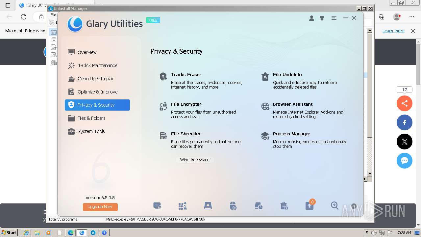Click download-box icon in Uninstall Manager sidebar

coord(54,40)
